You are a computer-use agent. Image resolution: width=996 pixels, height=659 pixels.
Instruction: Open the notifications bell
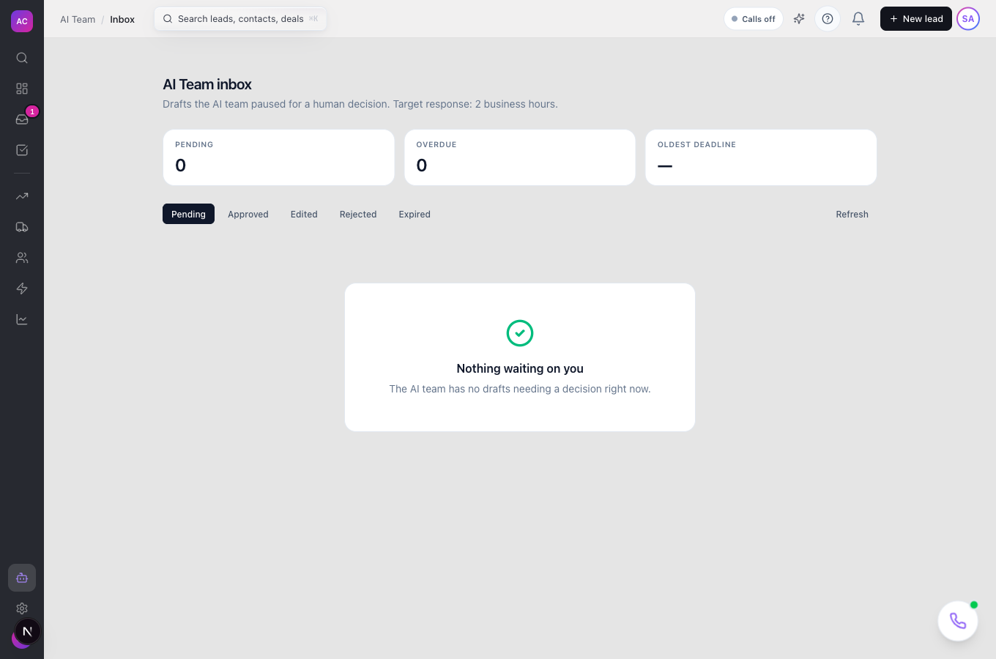coord(858,19)
